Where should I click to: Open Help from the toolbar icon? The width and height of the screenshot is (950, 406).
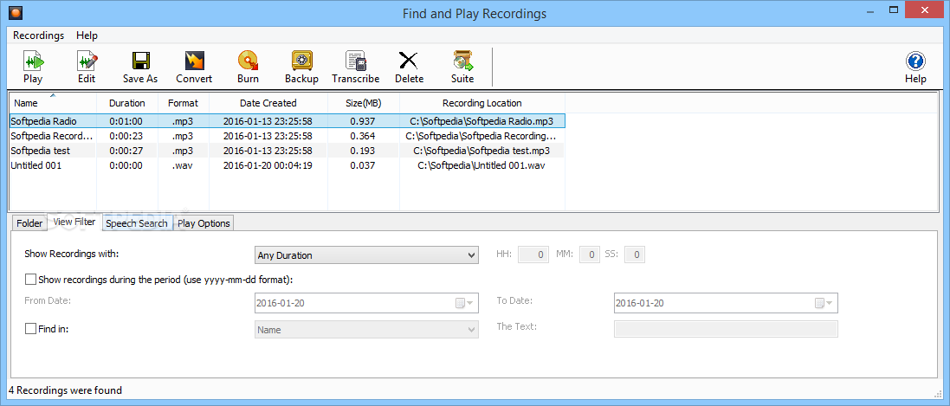click(x=915, y=68)
